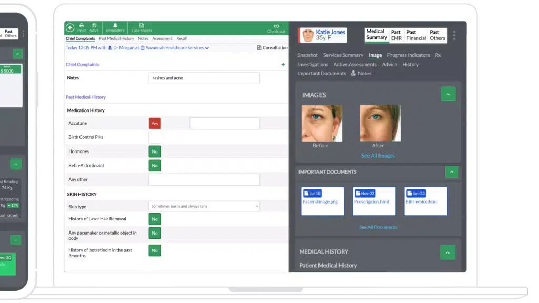Click Katie Jones patient avatar
Viewport: 539px width, 303px height.
coord(307,35)
